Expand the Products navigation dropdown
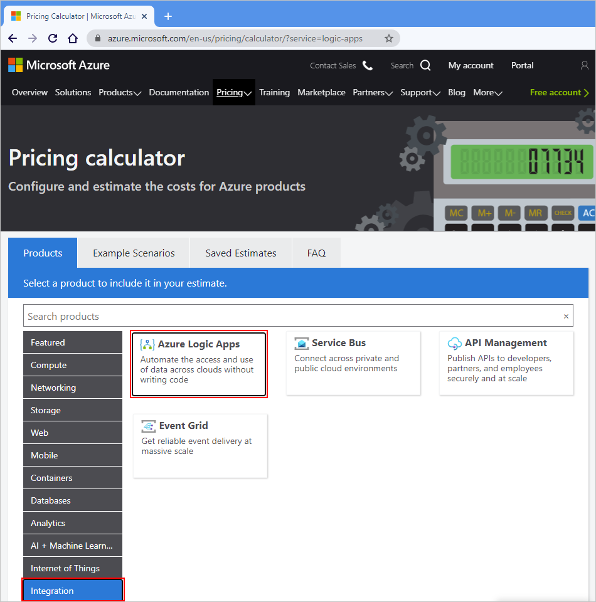 click(x=119, y=92)
